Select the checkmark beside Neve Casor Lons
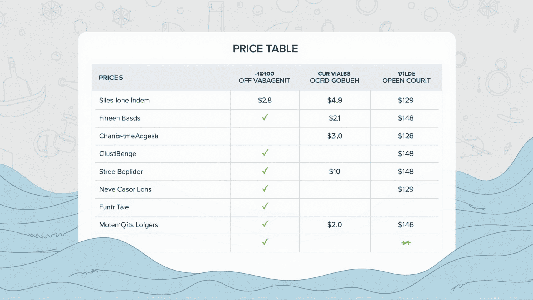533x300 pixels. [x=265, y=188]
